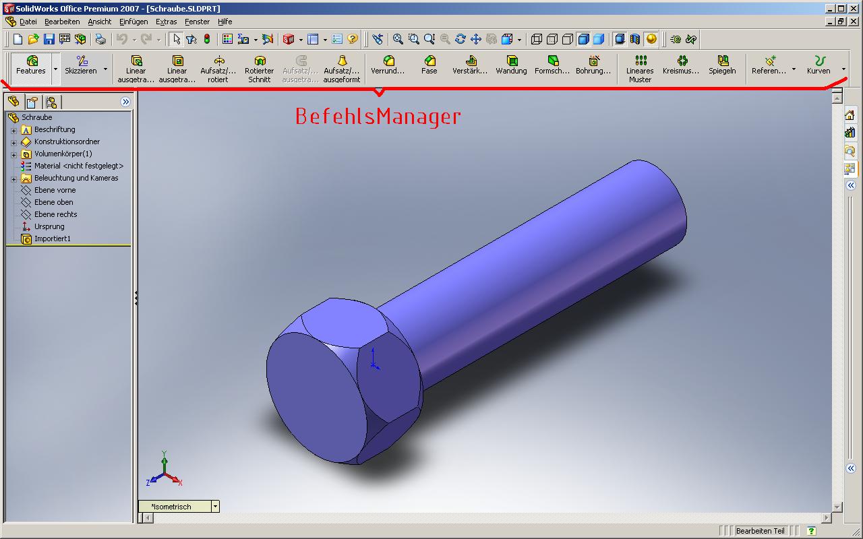Viewport: 863px width, 539px height.
Task: Open the Extras menu
Action: (x=166, y=22)
